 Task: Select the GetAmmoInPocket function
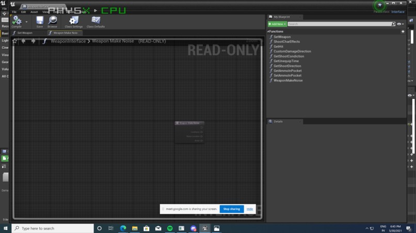pos(287,71)
